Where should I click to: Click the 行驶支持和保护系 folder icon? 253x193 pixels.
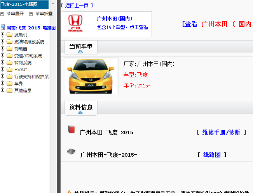pos(9,76)
